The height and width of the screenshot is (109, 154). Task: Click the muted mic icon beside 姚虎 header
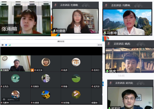point(109,44)
